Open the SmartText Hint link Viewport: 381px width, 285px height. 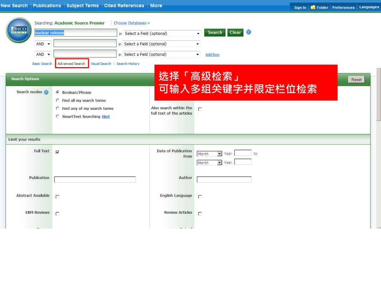coord(106,117)
